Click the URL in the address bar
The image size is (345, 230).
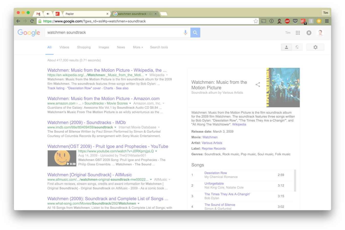pos(94,21)
